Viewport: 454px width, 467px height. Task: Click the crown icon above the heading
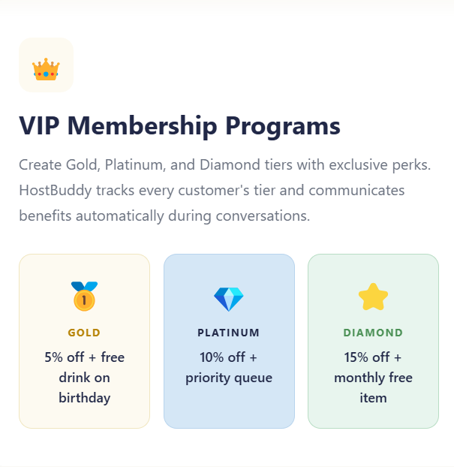pos(46,69)
